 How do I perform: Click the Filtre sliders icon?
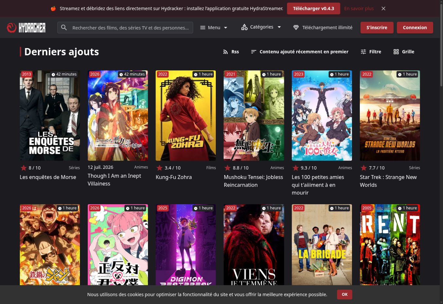click(363, 52)
